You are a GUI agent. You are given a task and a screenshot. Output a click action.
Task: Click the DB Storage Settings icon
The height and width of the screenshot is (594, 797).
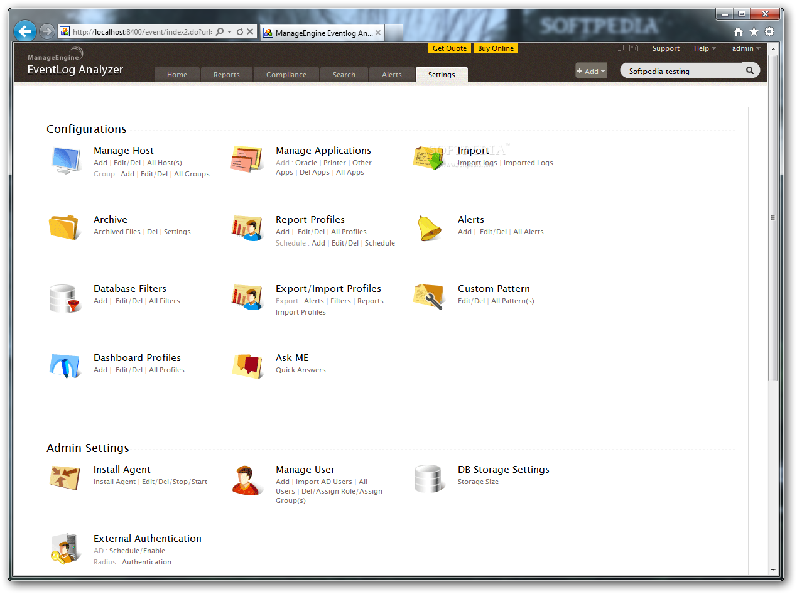pyautogui.click(x=430, y=479)
